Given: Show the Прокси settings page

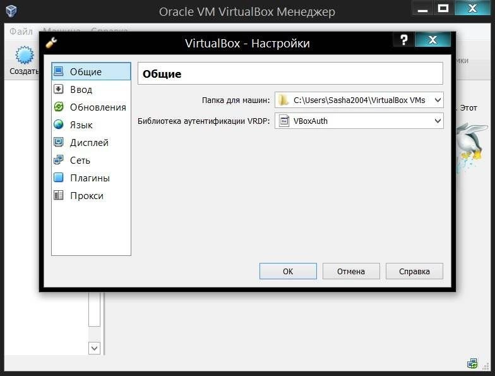Looking at the screenshot, I should tap(91, 195).
